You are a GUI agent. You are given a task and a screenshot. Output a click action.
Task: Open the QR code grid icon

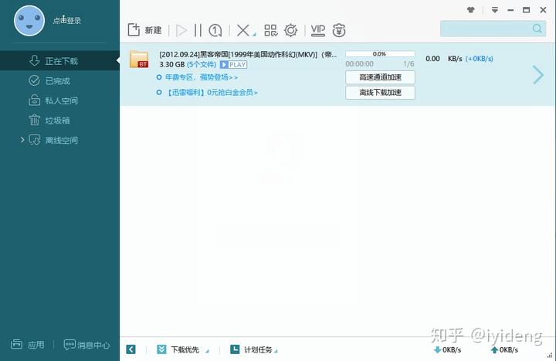270,30
